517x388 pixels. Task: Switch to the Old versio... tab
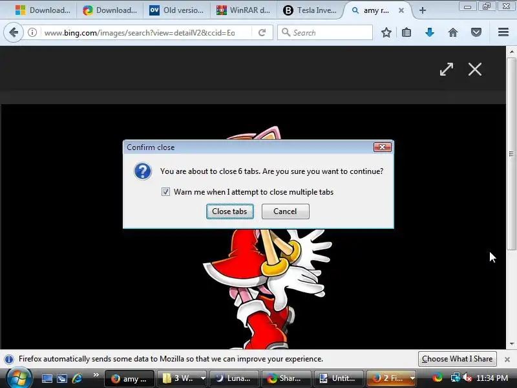[176, 10]
